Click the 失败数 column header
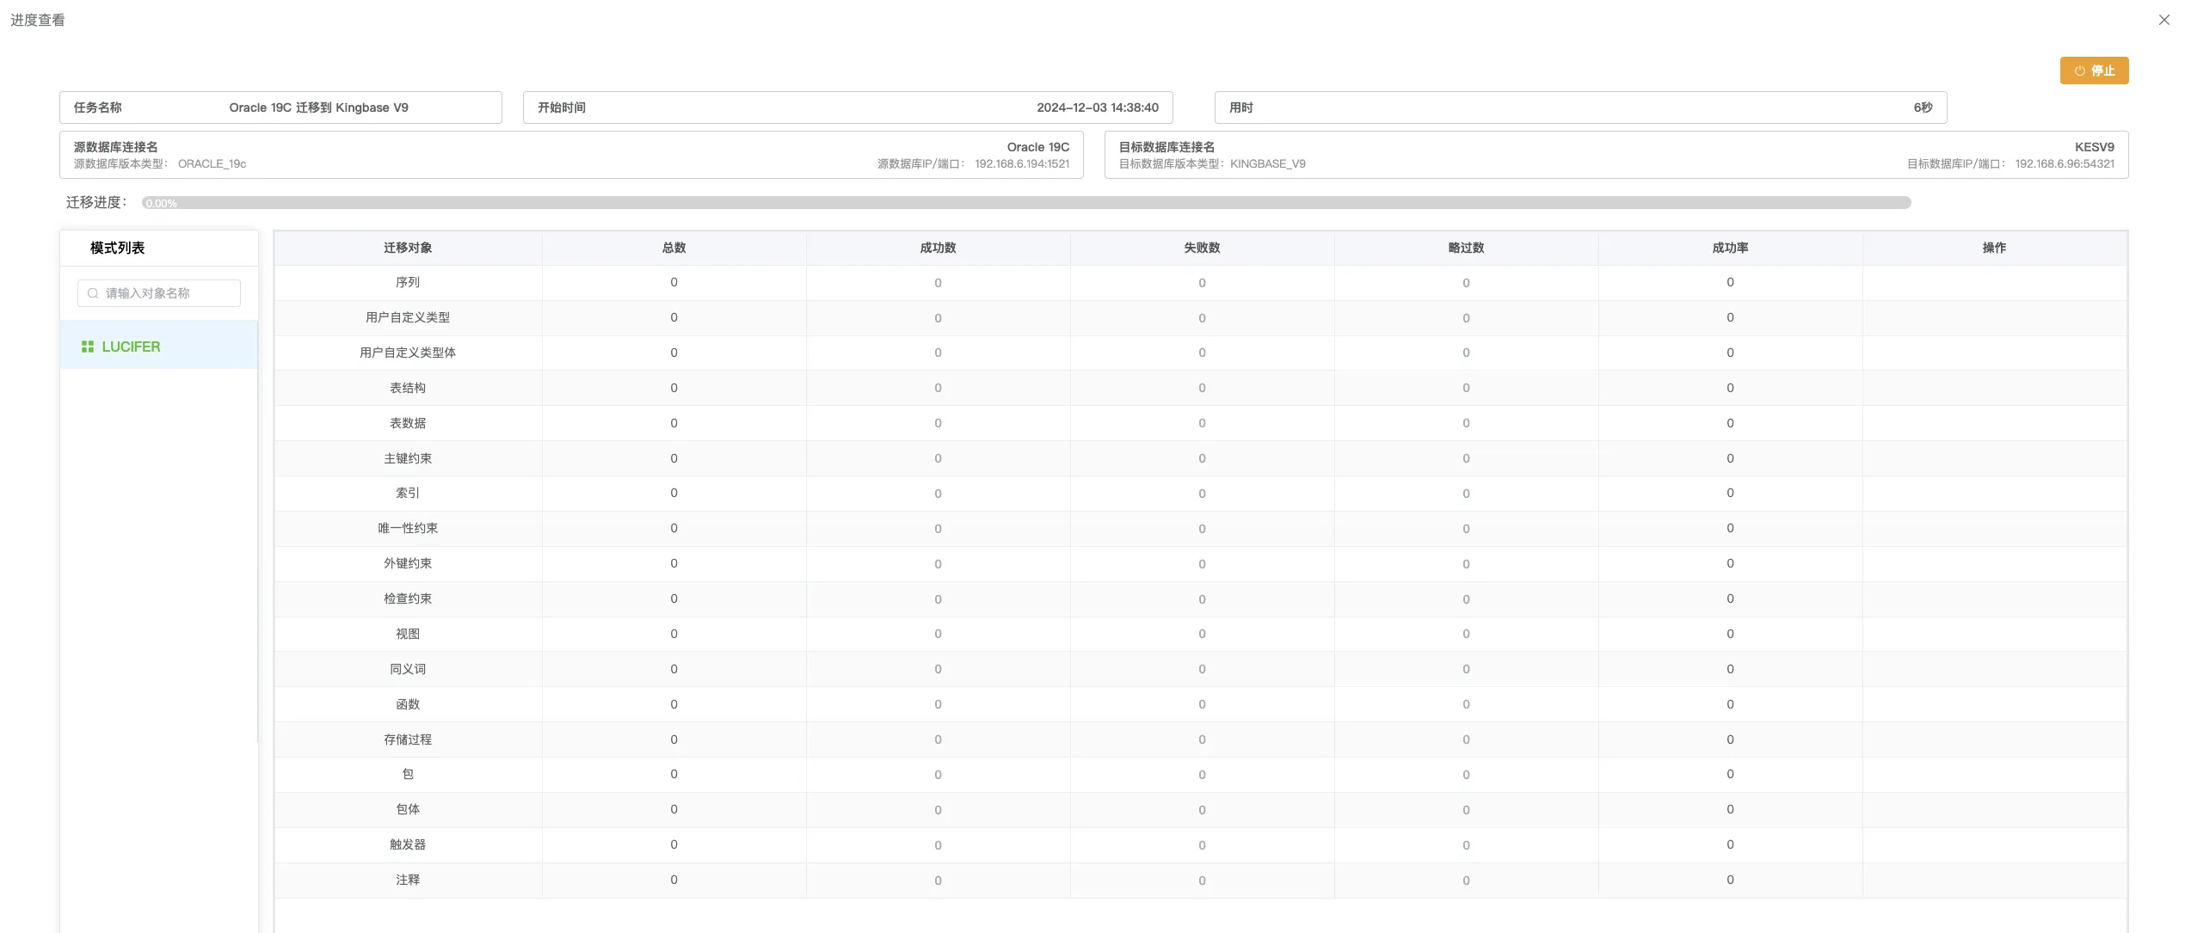 click(x=1202, y=248)
